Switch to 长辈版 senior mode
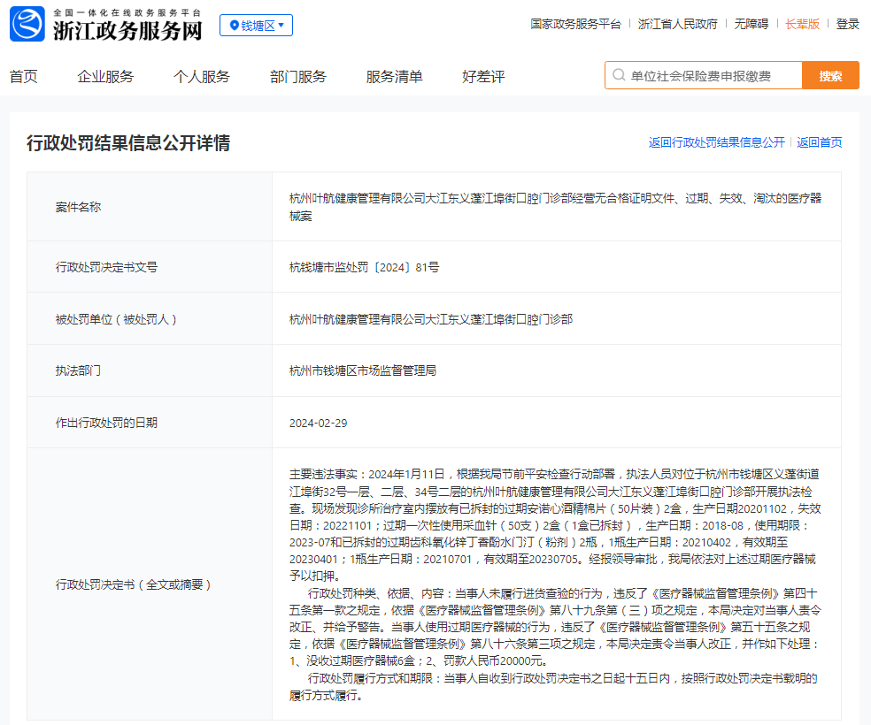The width and height of the screenshot is (871, 725). [x=803, y=25]
